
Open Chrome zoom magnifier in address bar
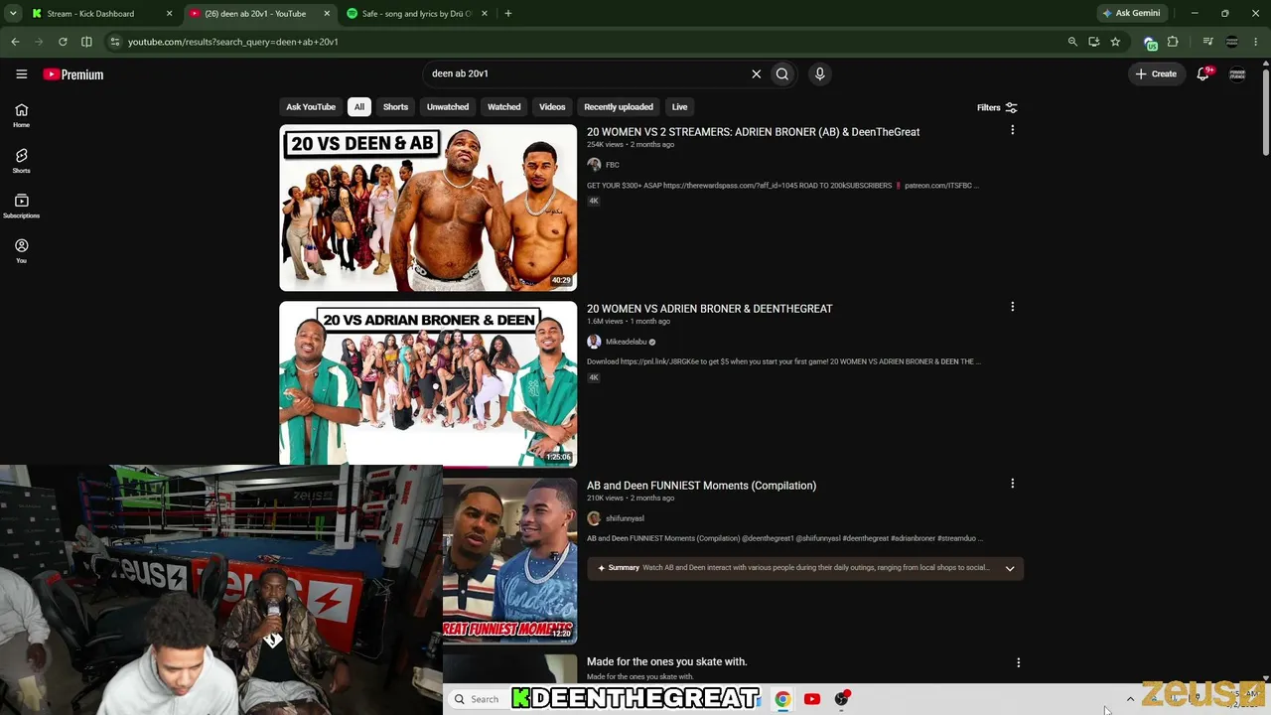click(x=1072, y=42)
